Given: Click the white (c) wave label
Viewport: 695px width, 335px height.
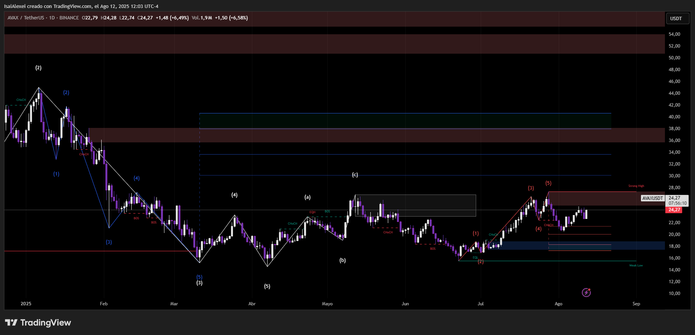Looking at the screenshot, I should click(355, 175).
